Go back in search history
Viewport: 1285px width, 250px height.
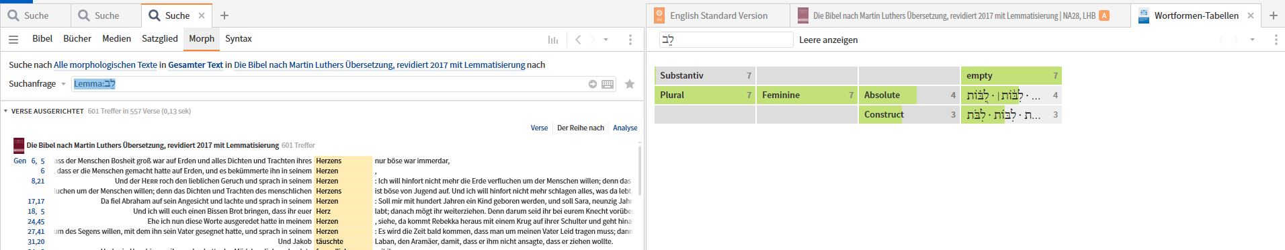[578, 40]
